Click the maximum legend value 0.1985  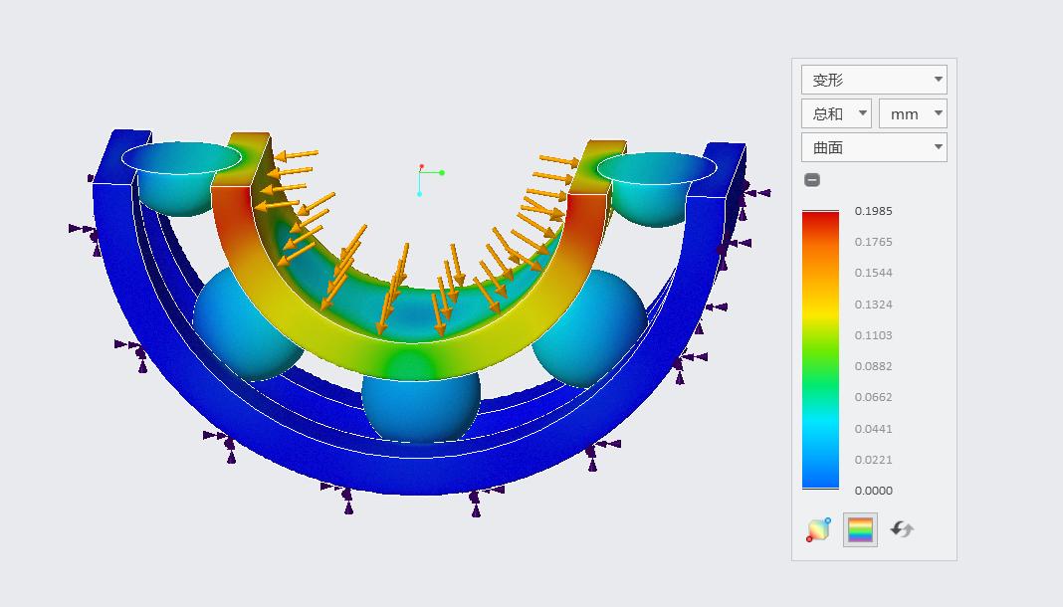873,211
